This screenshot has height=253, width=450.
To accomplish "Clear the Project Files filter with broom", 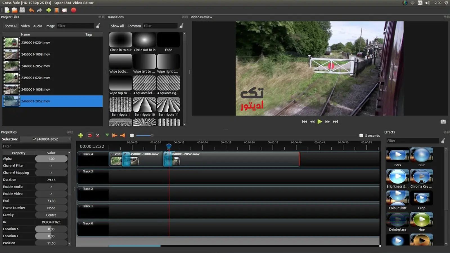I will (98, 26).
